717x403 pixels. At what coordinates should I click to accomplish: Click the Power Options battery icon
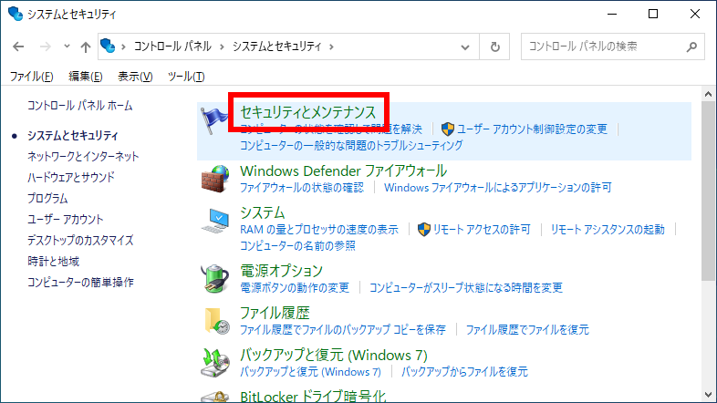point(214,278)
